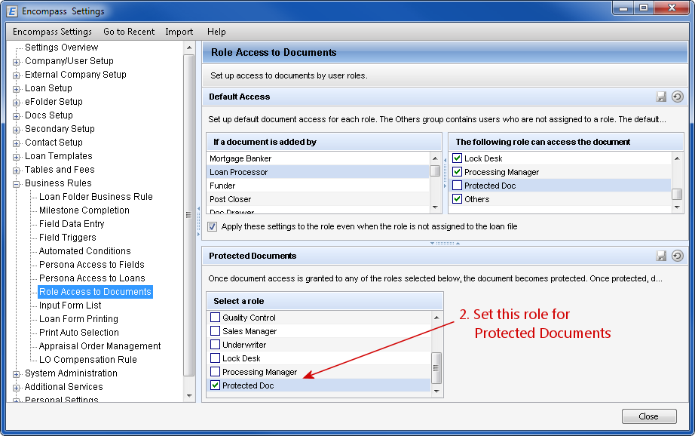Select Funder in added-by list
695x436 pixels.
[x=318, y=186]
